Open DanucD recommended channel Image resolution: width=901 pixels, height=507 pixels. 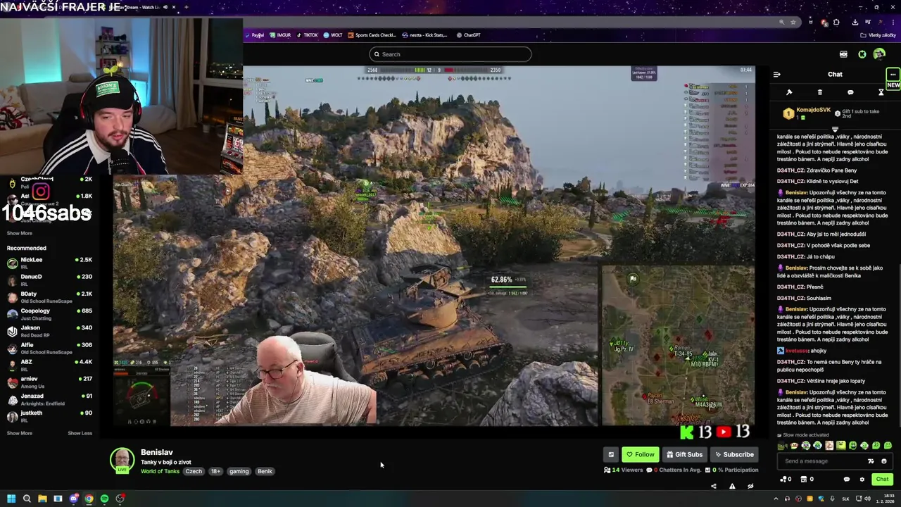click(x=49, y=280)
